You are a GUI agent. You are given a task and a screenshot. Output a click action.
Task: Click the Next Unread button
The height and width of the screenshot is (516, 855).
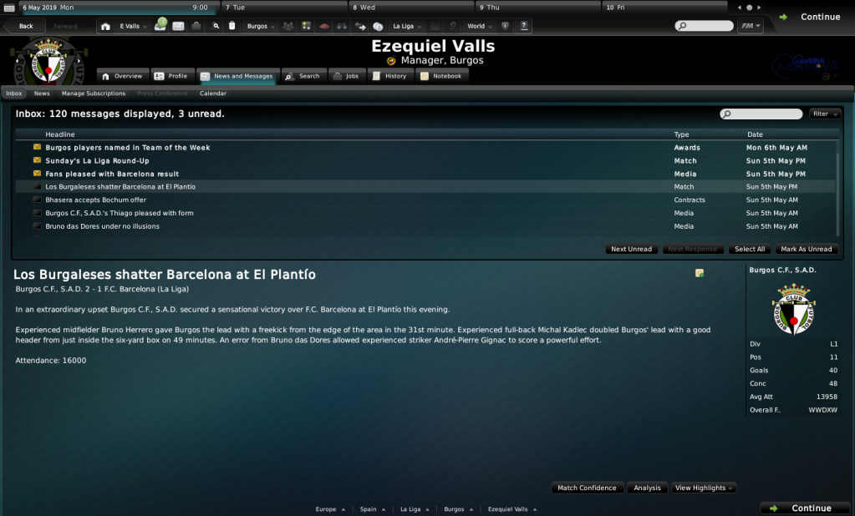[632, 249]
